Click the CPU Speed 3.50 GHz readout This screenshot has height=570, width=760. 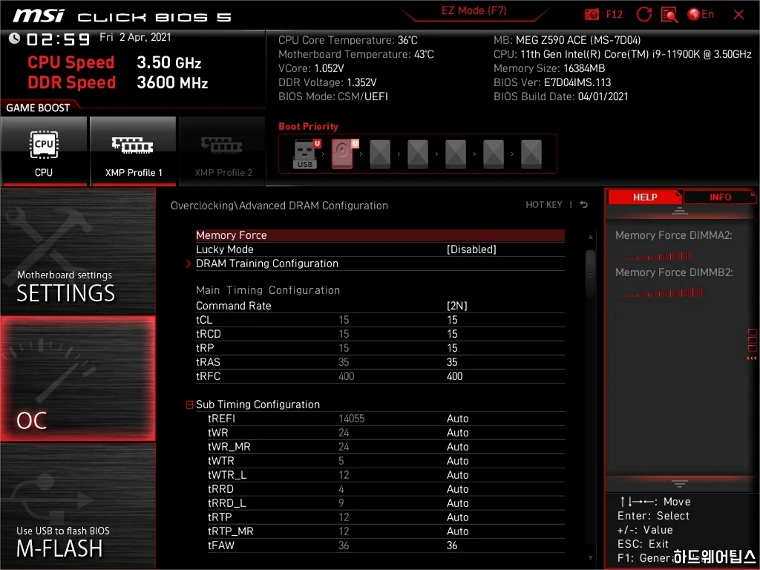115,62
